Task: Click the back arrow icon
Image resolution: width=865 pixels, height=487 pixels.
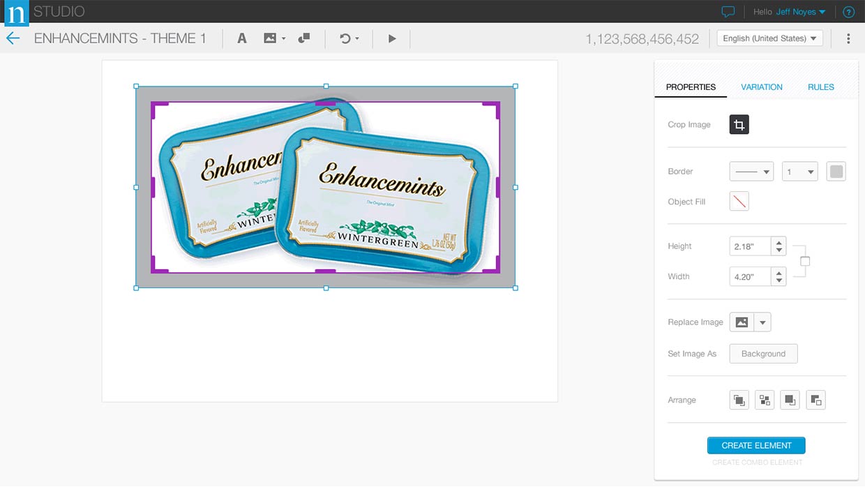Action: [x=13, y=38]
